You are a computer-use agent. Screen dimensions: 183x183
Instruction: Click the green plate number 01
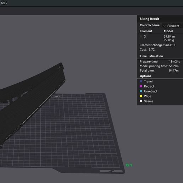(x=129, y=165)
